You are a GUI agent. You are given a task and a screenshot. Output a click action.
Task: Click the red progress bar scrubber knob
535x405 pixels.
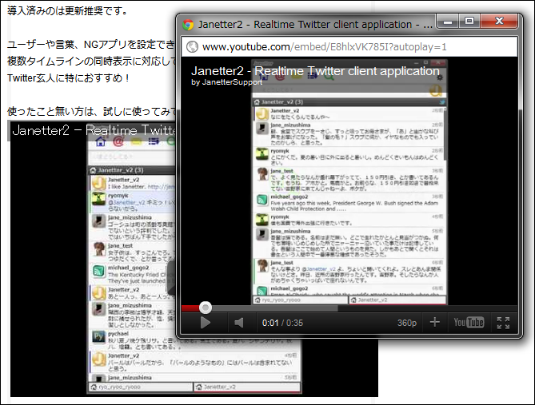[x=205, y=308]
